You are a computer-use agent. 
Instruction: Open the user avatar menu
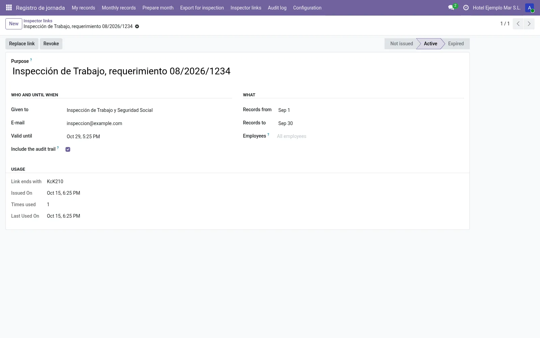coord(530,8)
